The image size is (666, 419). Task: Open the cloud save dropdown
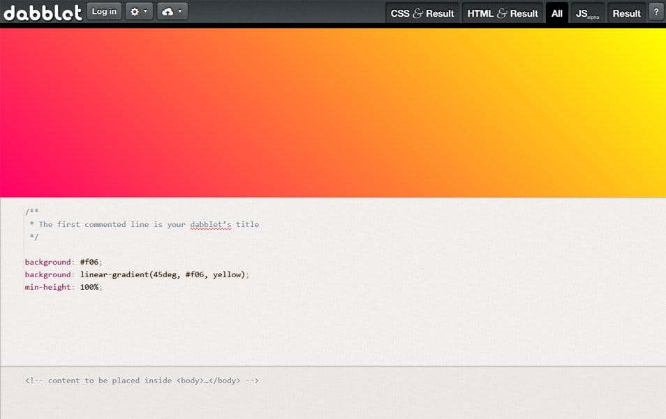(172, 11)
